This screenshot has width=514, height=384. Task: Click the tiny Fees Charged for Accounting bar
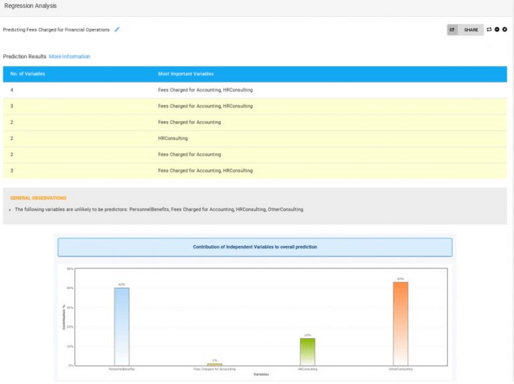pyautogui.click(x=214, y=365)
